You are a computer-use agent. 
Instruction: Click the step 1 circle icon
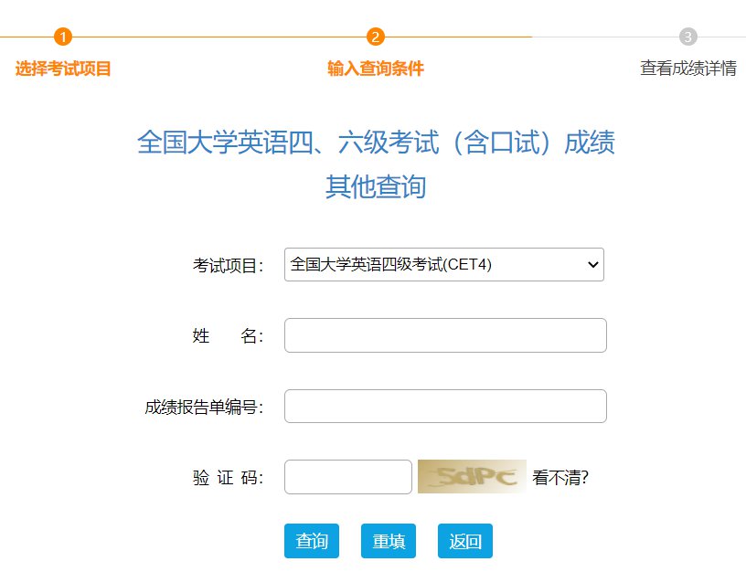63,37
